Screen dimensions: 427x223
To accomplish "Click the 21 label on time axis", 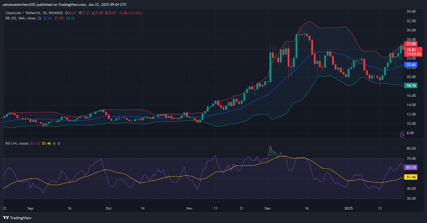I will coord(242,208).
